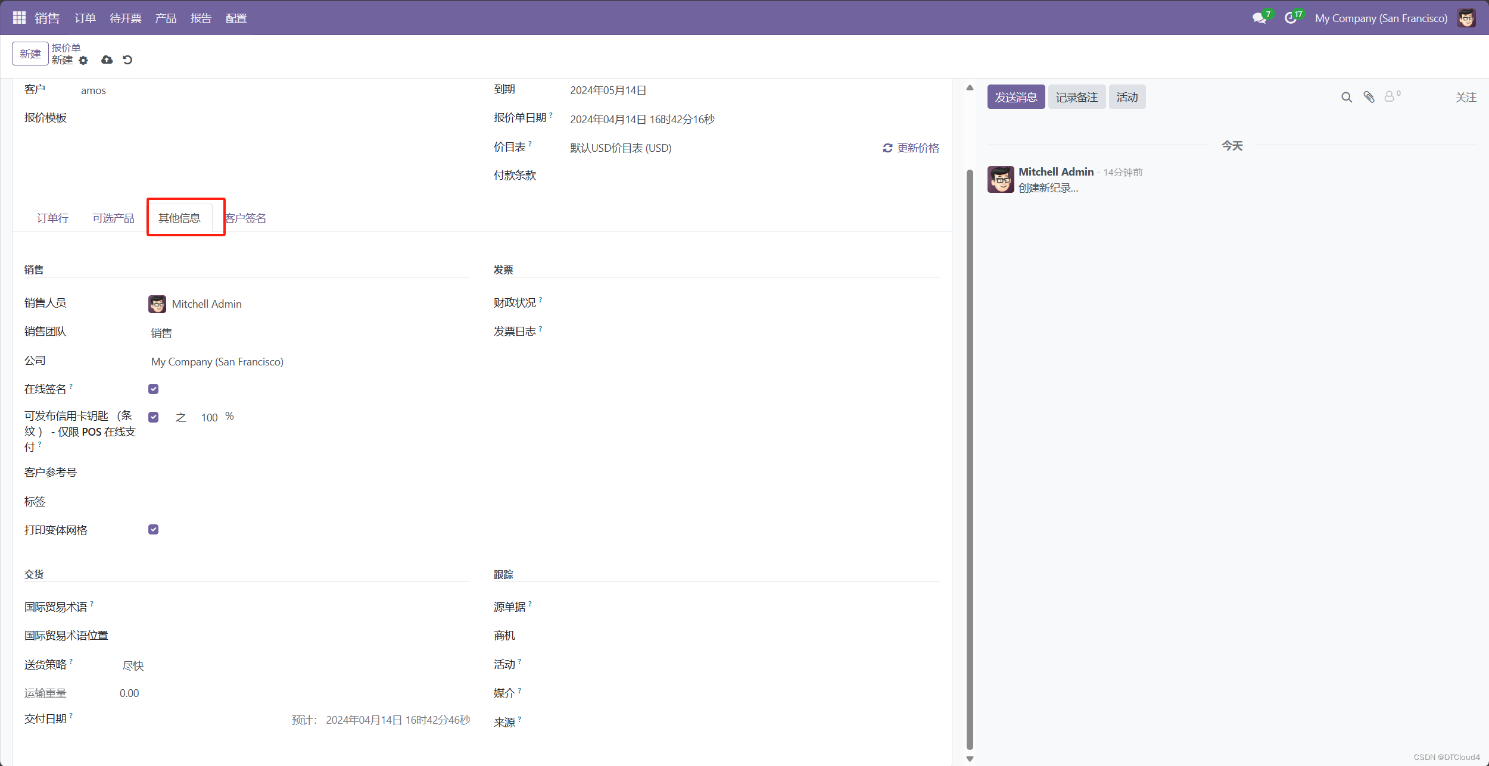Open the apps grid menu icon

[19, 18]
